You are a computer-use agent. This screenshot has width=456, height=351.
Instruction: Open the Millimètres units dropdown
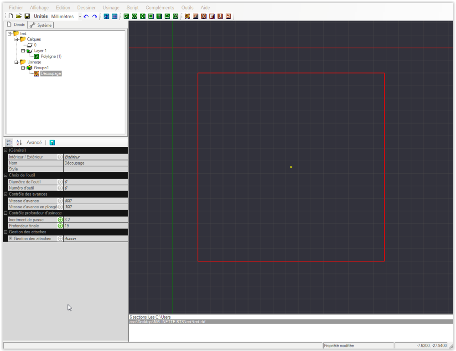pyautogui.click(x=80, y=16)
